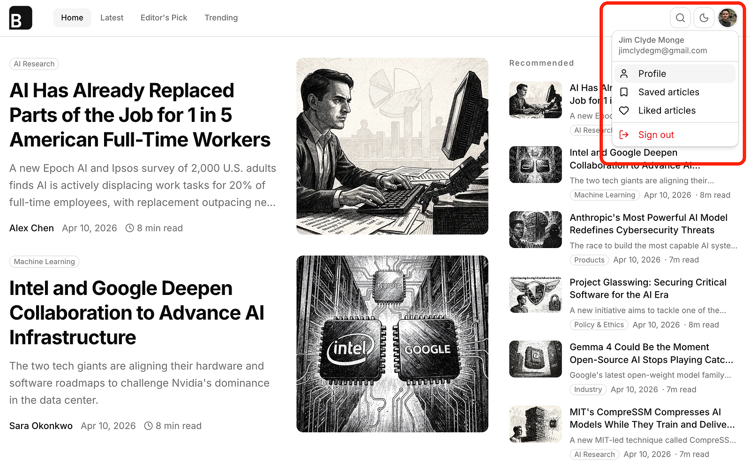
Task: Click the clock icon beside Sara Okonkwo's read time
Action: click(x=149, y=426)
